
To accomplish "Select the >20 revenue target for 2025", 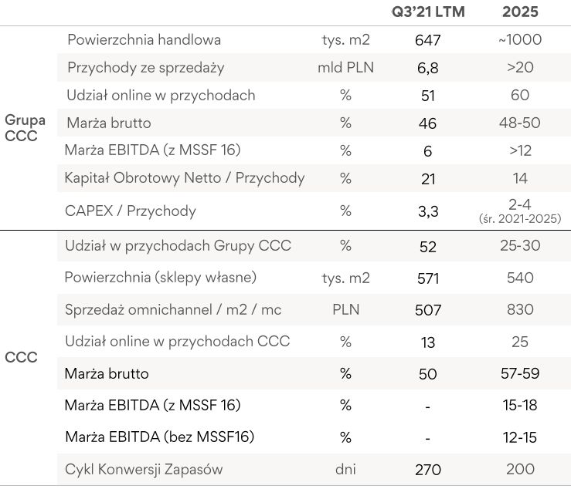I will (520, 68).
